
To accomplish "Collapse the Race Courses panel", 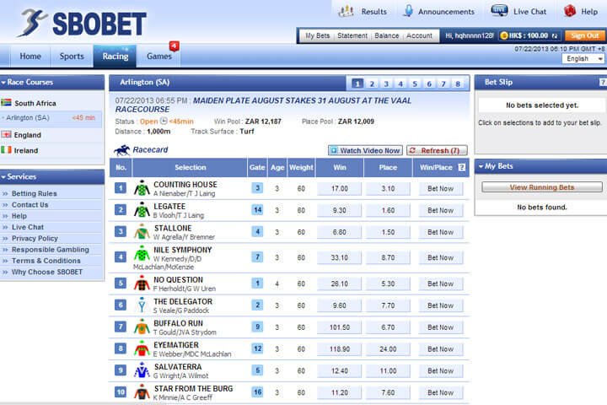I will 4,83.
